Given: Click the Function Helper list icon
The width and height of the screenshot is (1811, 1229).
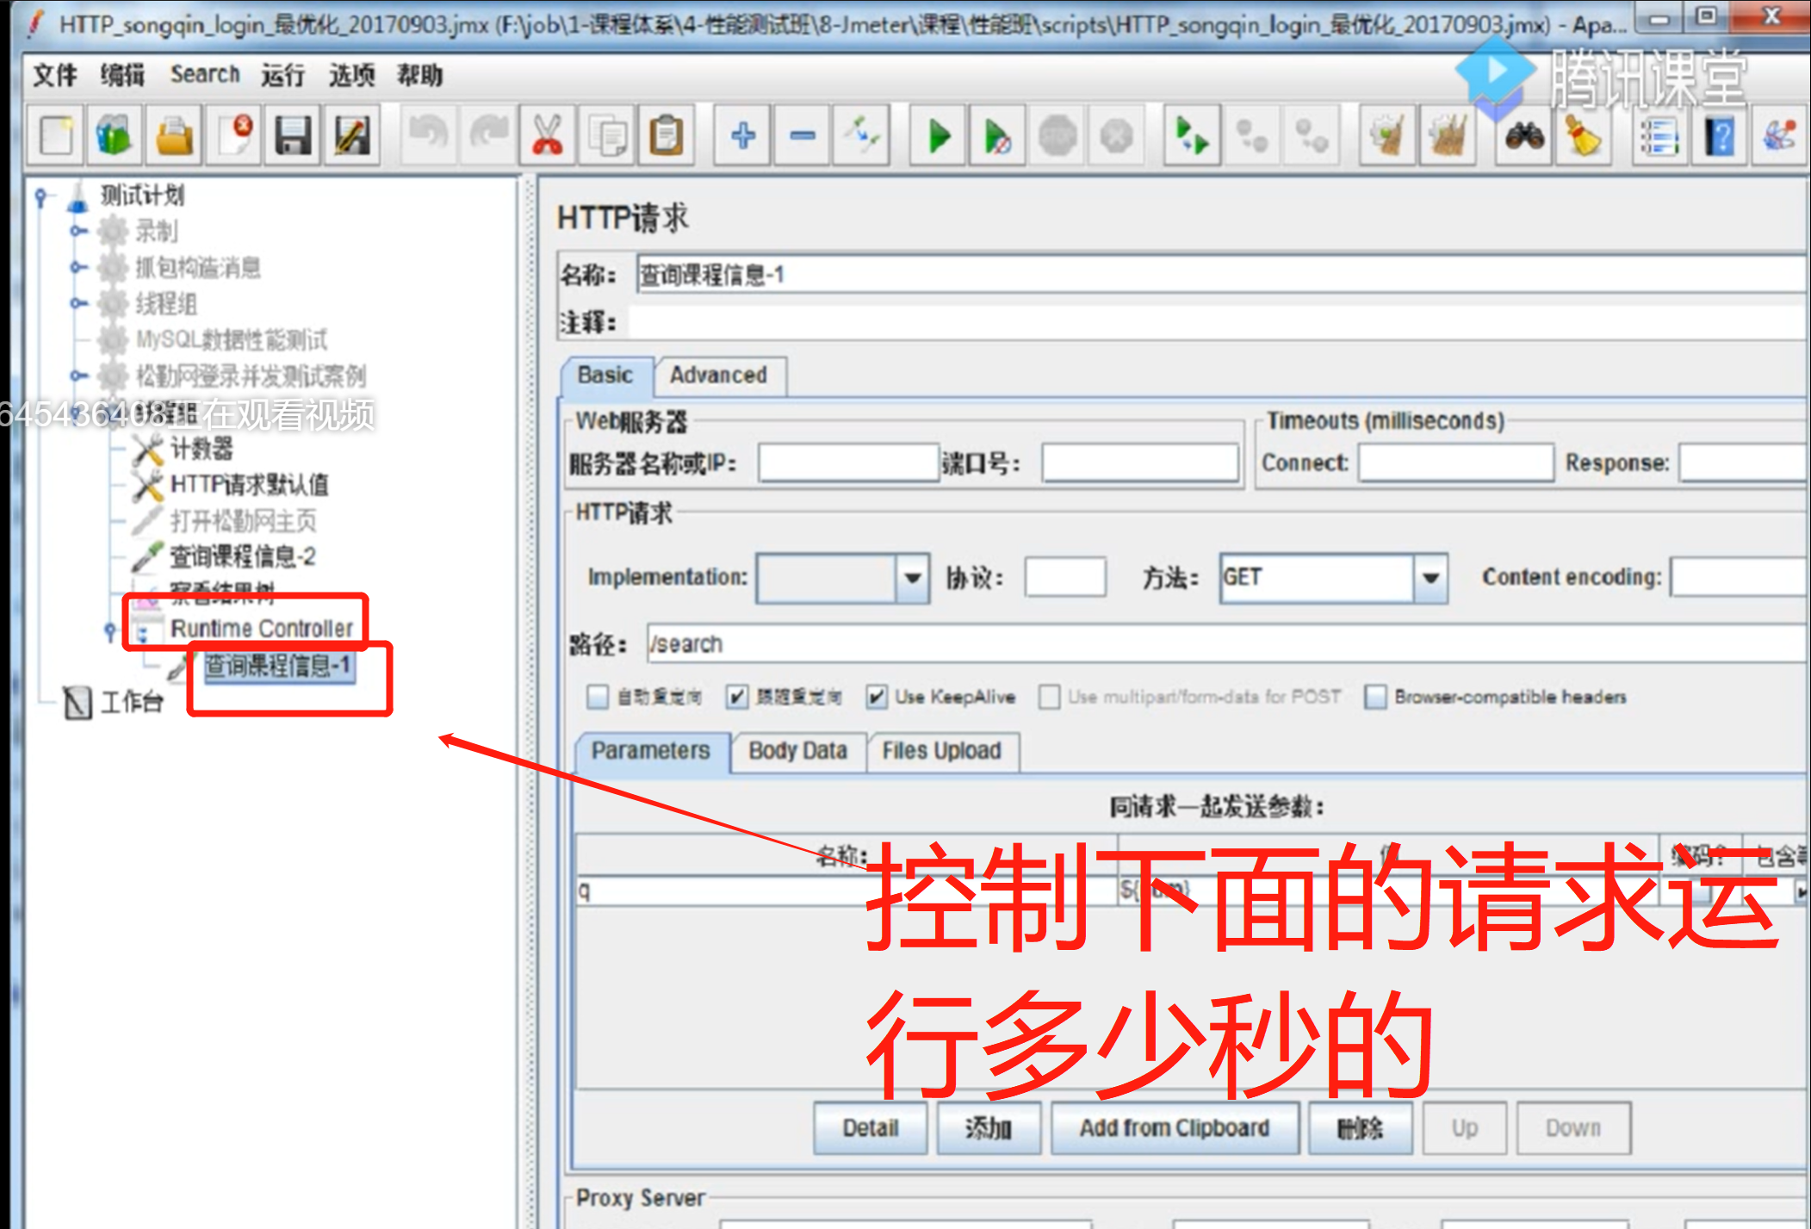Looking at the screenshot, I should 1659,136.
